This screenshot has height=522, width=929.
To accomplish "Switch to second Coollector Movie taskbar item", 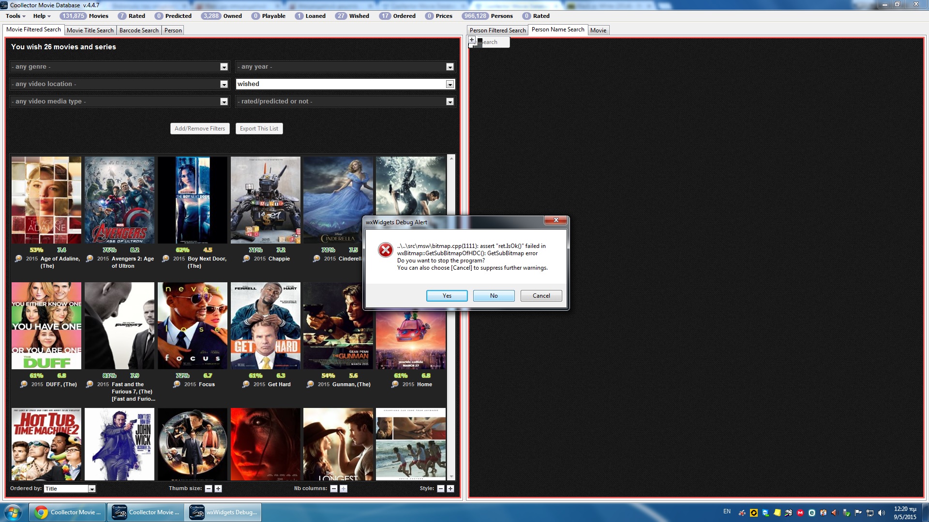I will [x=145, y=512].
